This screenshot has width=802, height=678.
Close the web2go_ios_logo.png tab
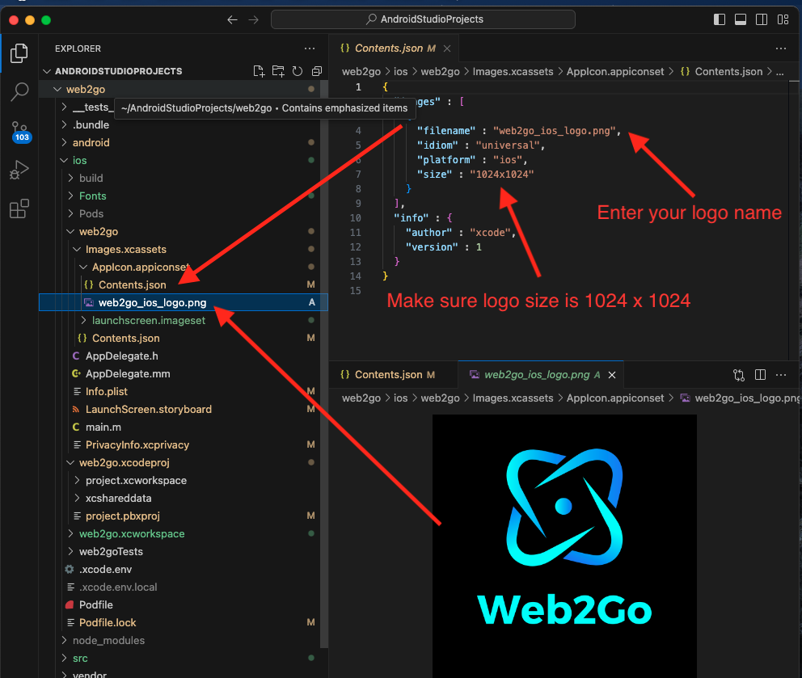pyautogui.click(x=612, y=375)
